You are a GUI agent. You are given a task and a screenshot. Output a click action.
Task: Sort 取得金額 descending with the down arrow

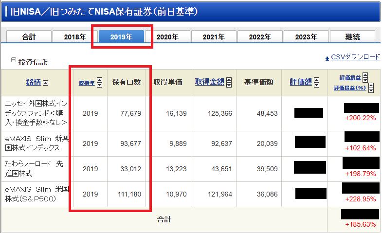pyautogui.click(x=229, y=85)
